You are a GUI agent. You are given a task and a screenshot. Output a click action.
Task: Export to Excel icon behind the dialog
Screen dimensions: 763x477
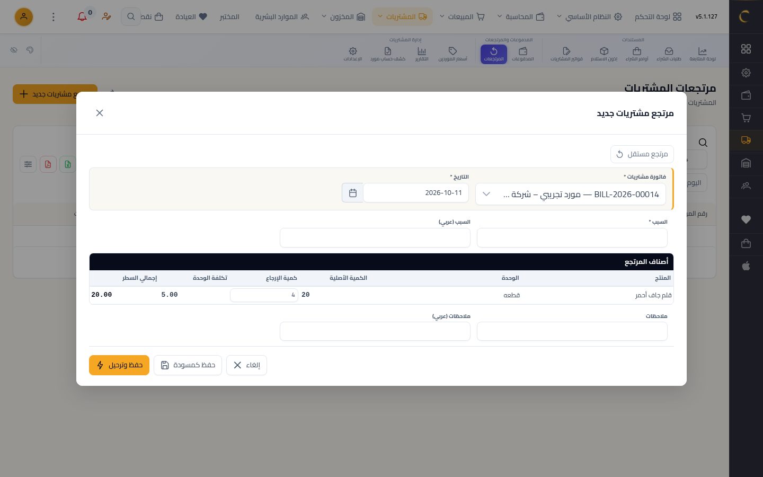click(x=68, y=164)
